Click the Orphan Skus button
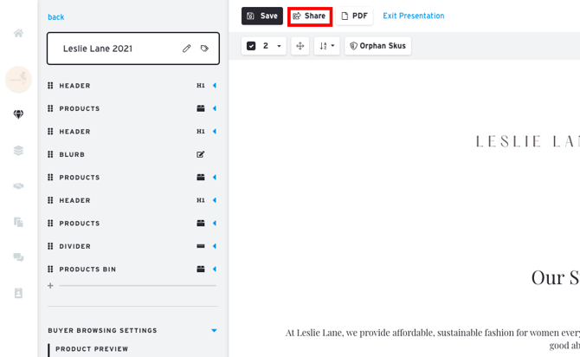 pyautogui.click(x=377, y=46)
